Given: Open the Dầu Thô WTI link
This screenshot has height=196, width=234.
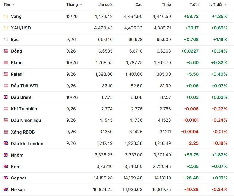Looking at the screenshot, I should point(24,86).
